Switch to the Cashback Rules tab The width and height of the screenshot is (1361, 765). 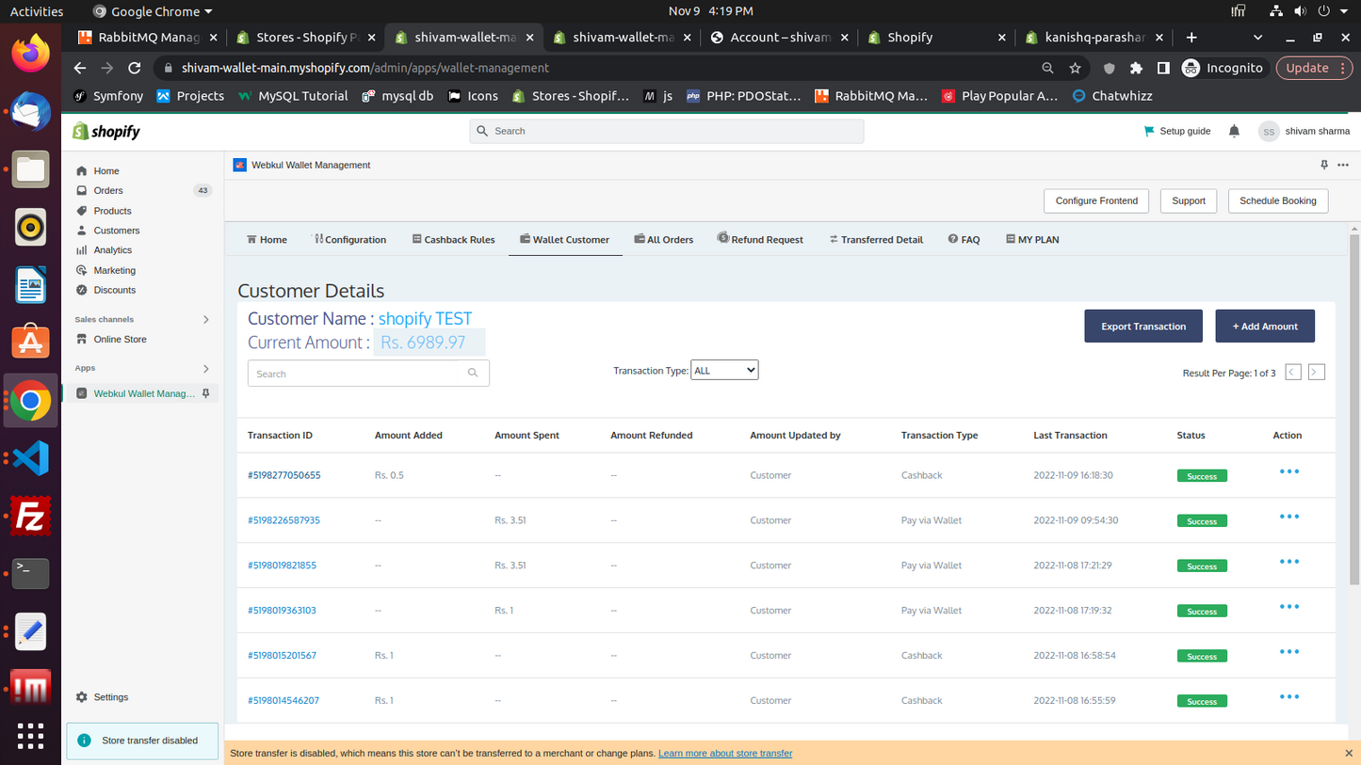click(x=453, y=240)
